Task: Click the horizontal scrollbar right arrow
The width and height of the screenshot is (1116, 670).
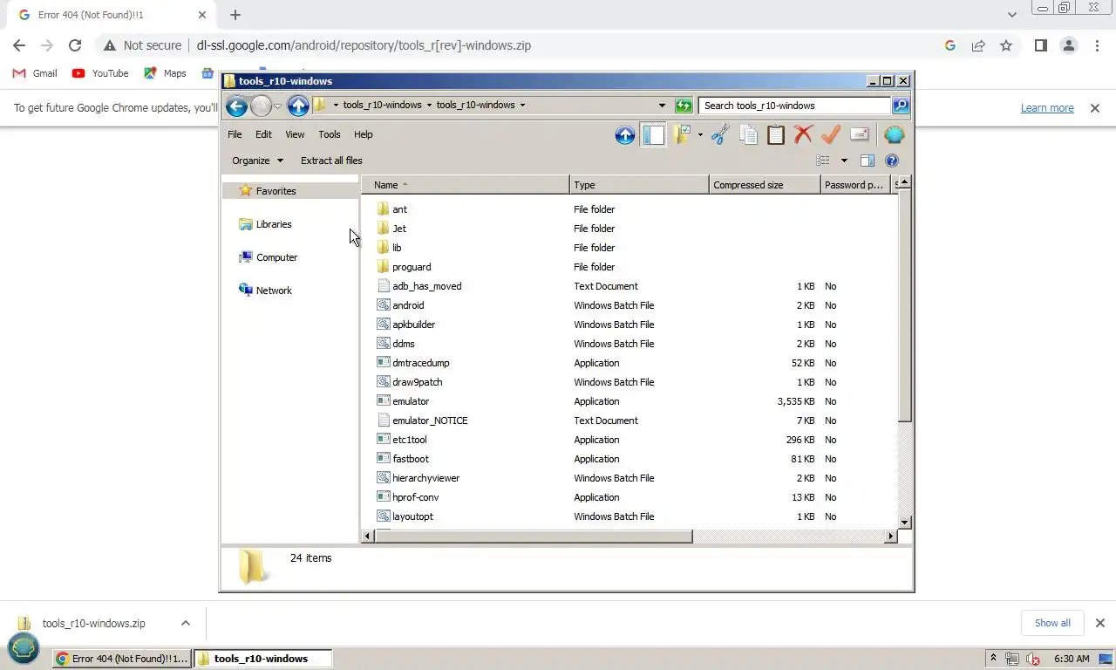Action: pyautogui.click(x=890, y=537)
